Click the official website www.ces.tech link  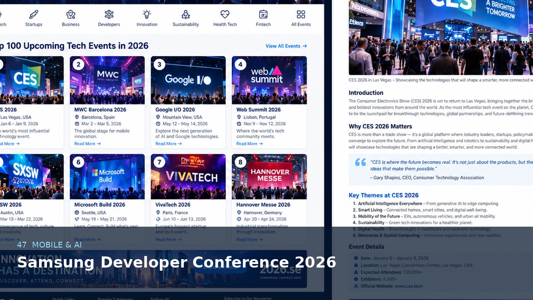tap(409, 286)
